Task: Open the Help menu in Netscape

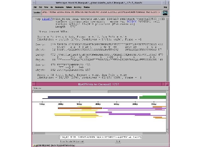Action: [165, 7]
